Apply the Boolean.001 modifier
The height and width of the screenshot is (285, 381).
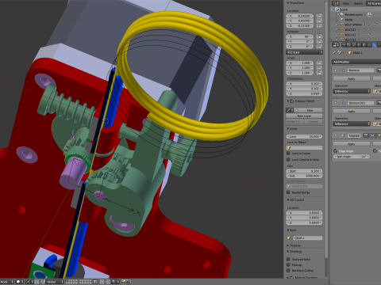[352, 112]
